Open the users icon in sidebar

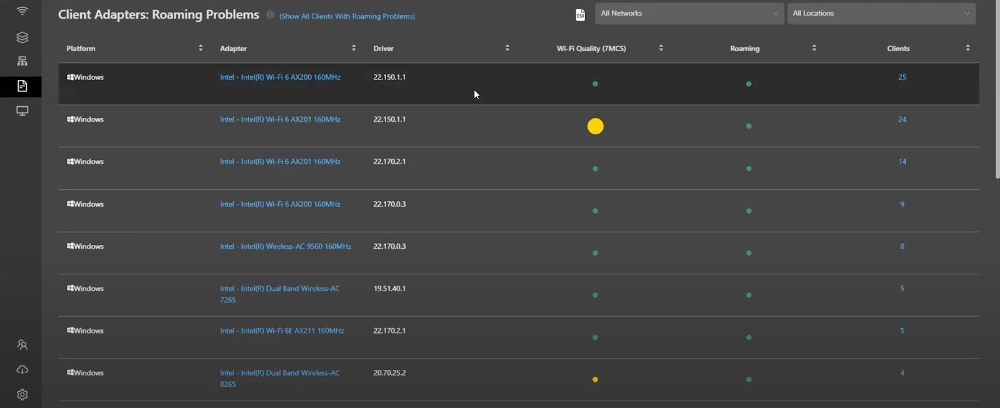click(22, 345)
